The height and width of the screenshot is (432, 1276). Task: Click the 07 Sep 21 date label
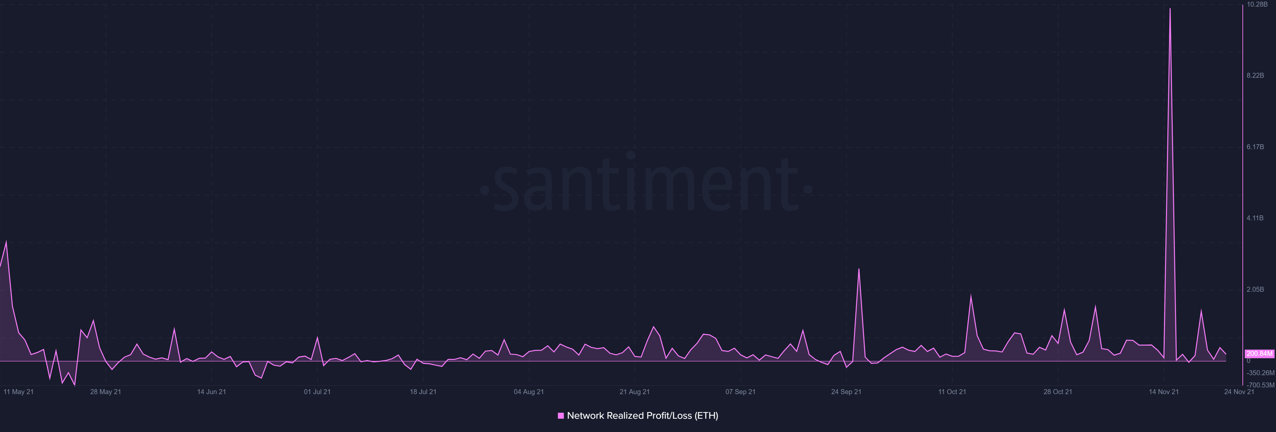click(x=740, y=392)
